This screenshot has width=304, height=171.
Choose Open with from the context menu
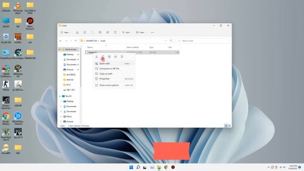click(x=114, y=64)
